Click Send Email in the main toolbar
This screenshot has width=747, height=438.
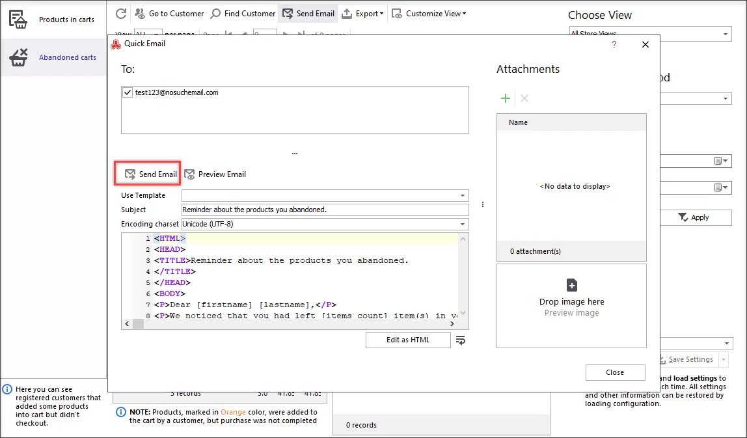[308, 14]
